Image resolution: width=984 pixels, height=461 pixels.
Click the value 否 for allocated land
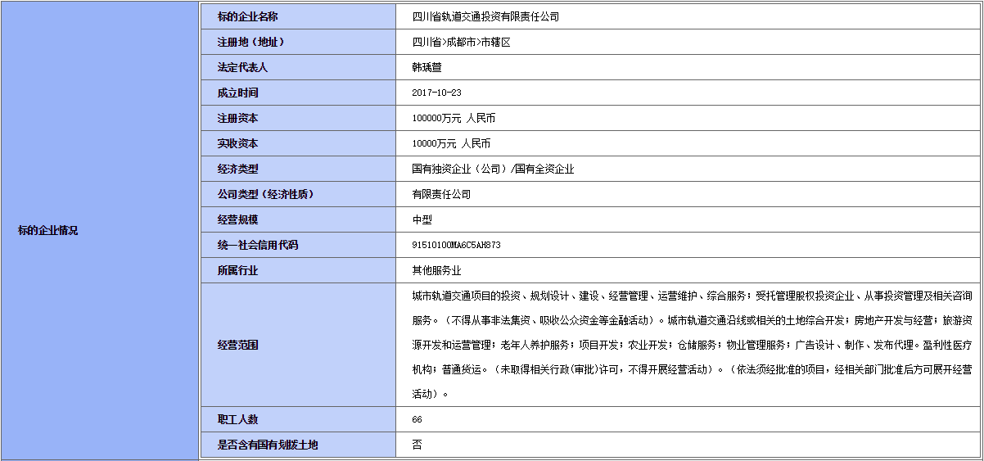(417, 445)
